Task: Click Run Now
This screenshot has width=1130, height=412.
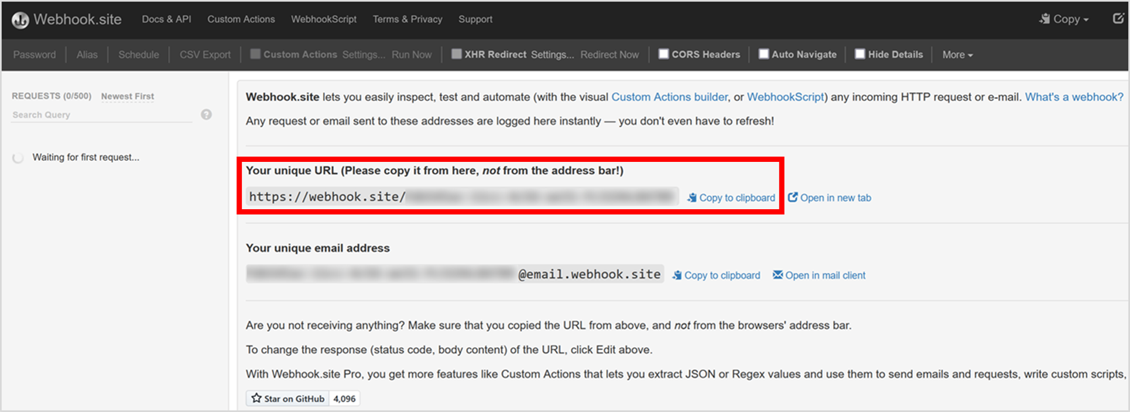Action: [412, 54]
